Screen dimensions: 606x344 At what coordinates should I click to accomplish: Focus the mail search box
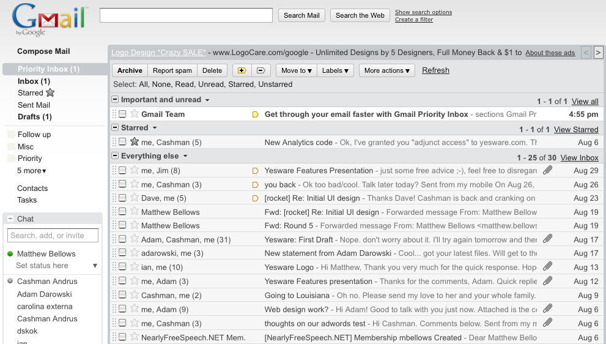click(x=187, y=15)
